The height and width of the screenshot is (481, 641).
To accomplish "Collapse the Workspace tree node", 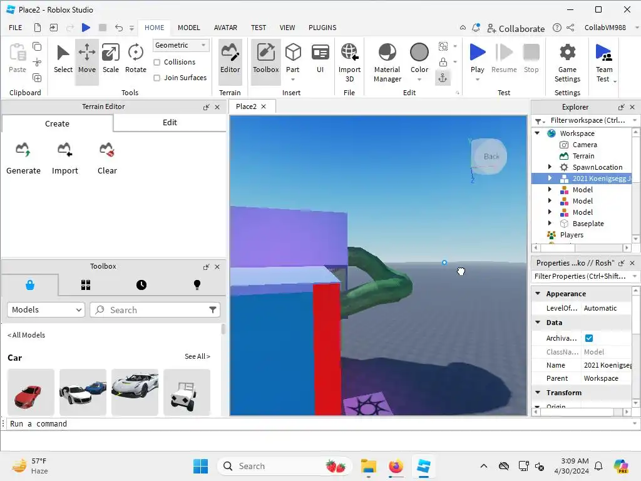I will tap(538, 133).
